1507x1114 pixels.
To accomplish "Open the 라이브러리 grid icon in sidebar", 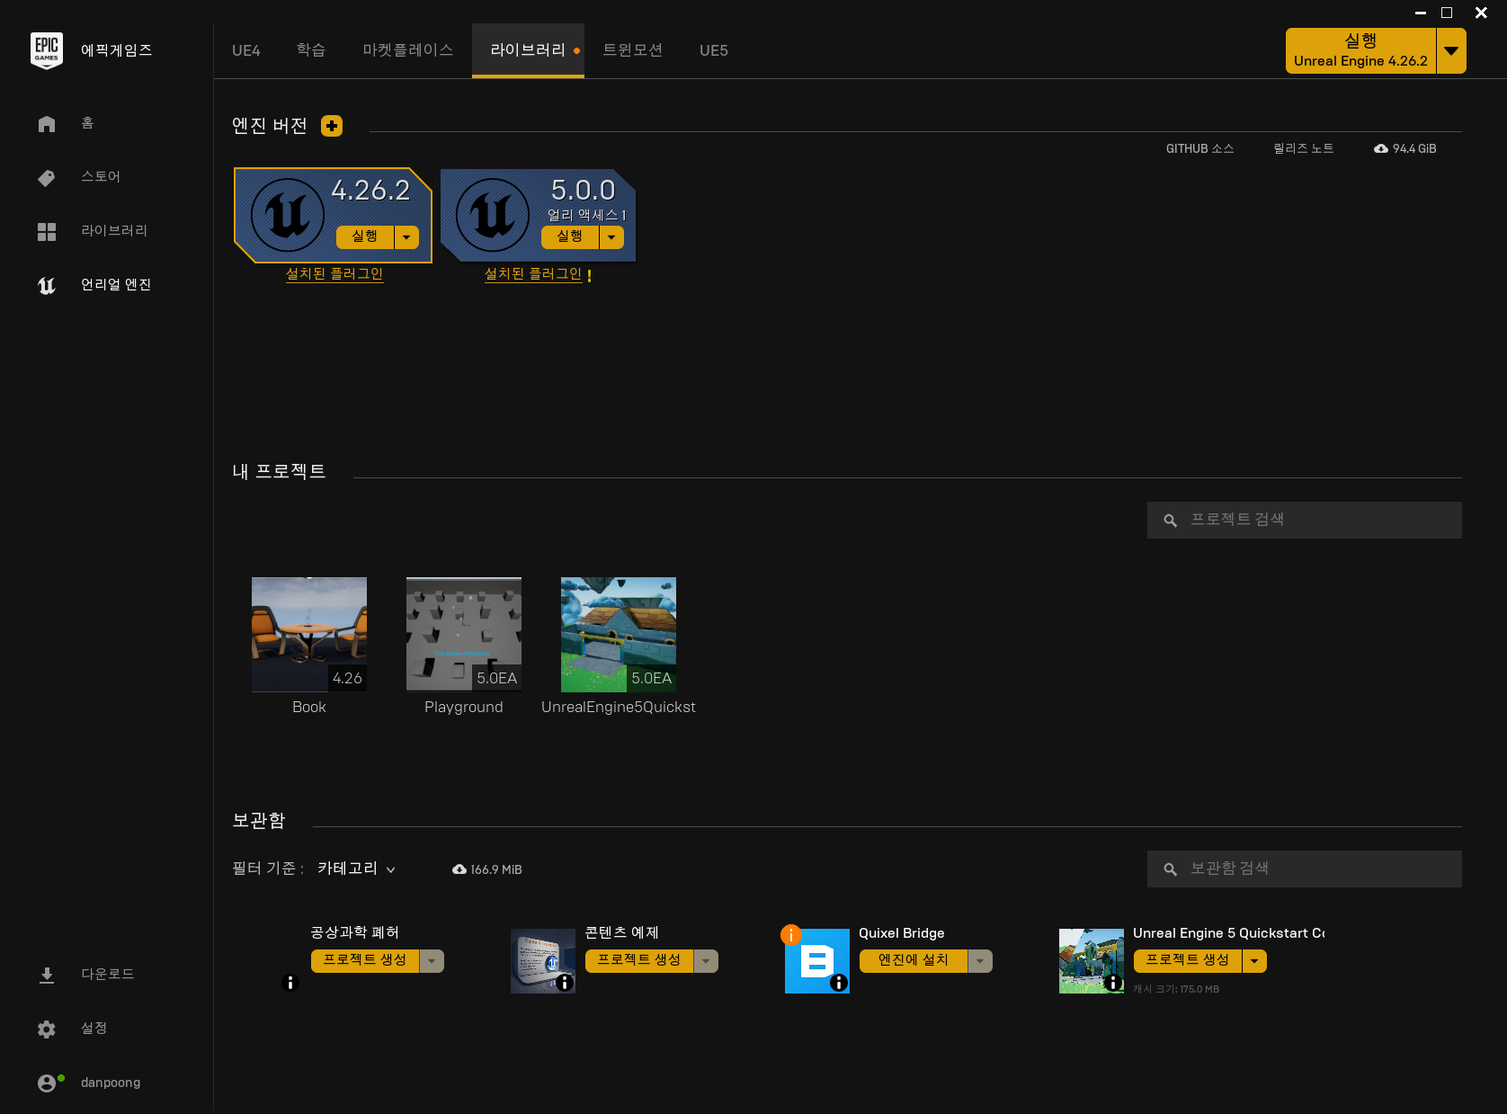I will coord(47,231).
